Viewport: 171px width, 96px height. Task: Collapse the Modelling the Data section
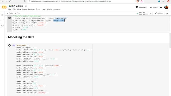(x=6, y=37)
